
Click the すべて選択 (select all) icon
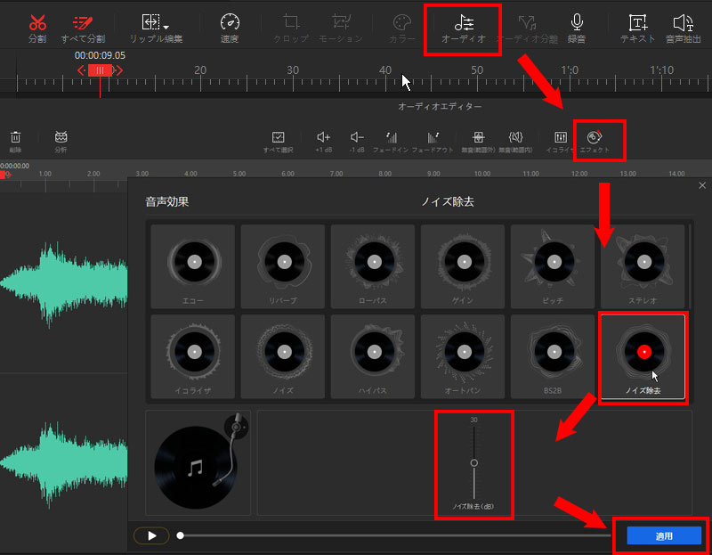pyautogui.click(x=278, y=138)
